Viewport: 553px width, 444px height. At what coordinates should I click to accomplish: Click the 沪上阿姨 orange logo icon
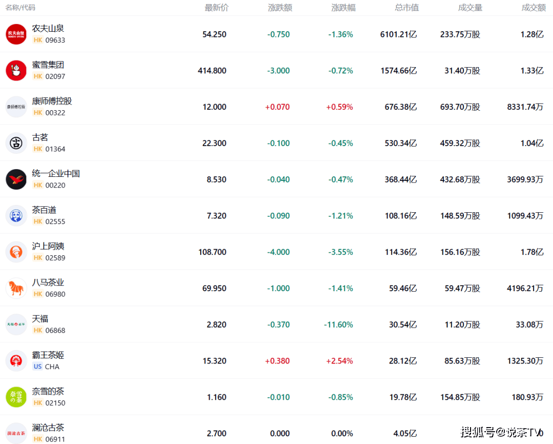click(16, 252)
